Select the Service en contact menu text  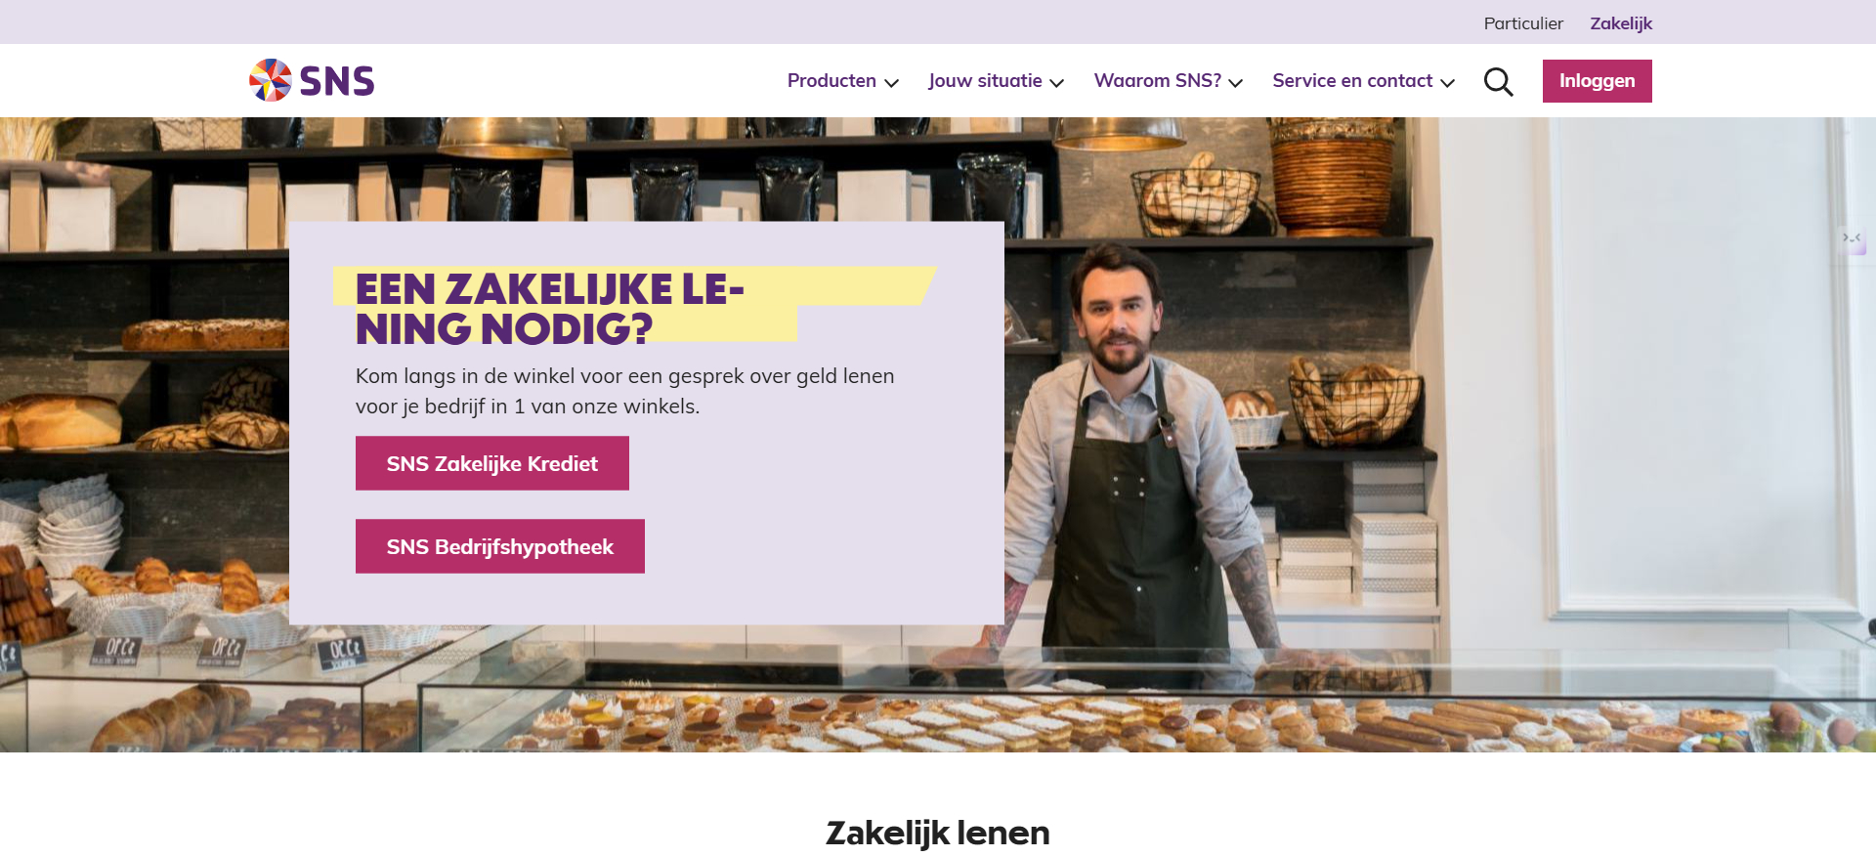pyautogui.click(x=1352, y=81)
